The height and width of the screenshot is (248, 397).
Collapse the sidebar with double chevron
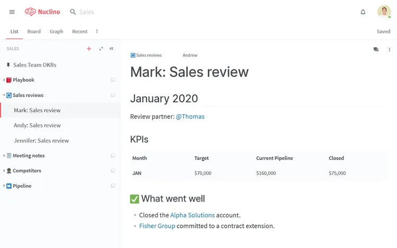(x=111, y=49)
